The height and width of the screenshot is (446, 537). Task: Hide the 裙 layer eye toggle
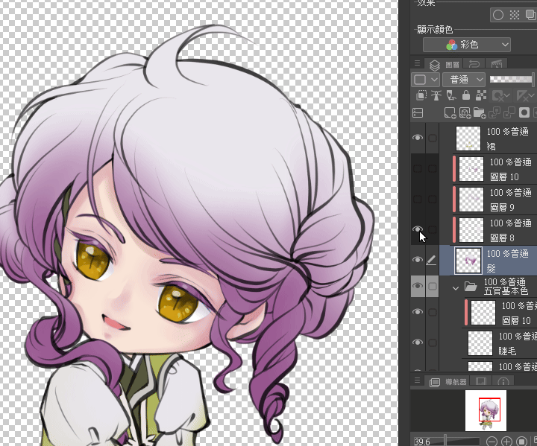pos(418,138)
